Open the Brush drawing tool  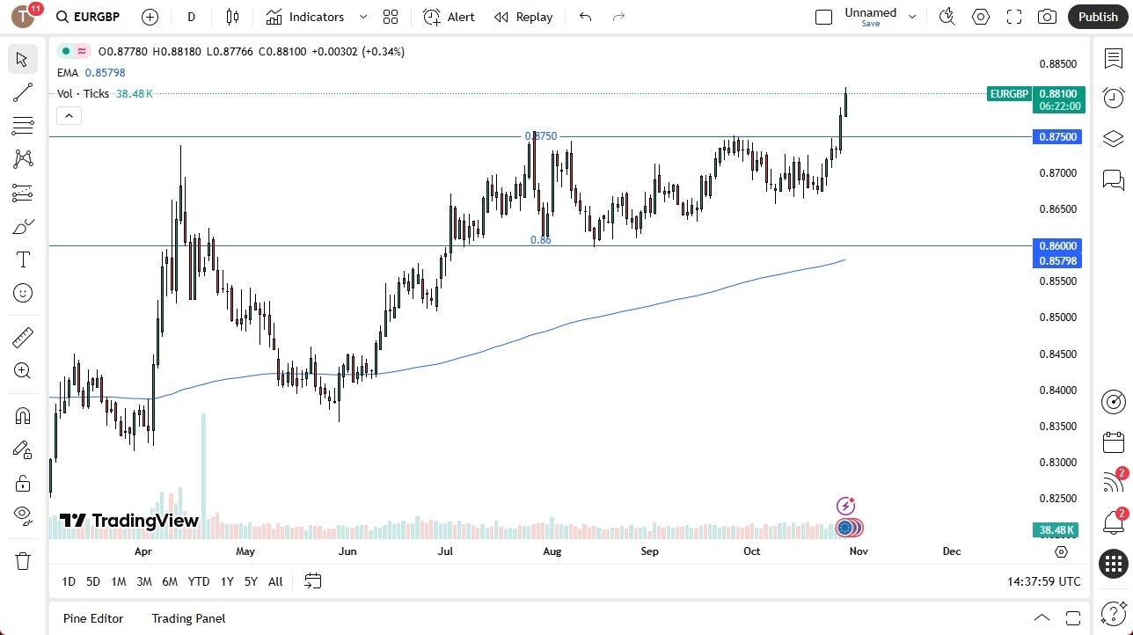pos(22,226)
